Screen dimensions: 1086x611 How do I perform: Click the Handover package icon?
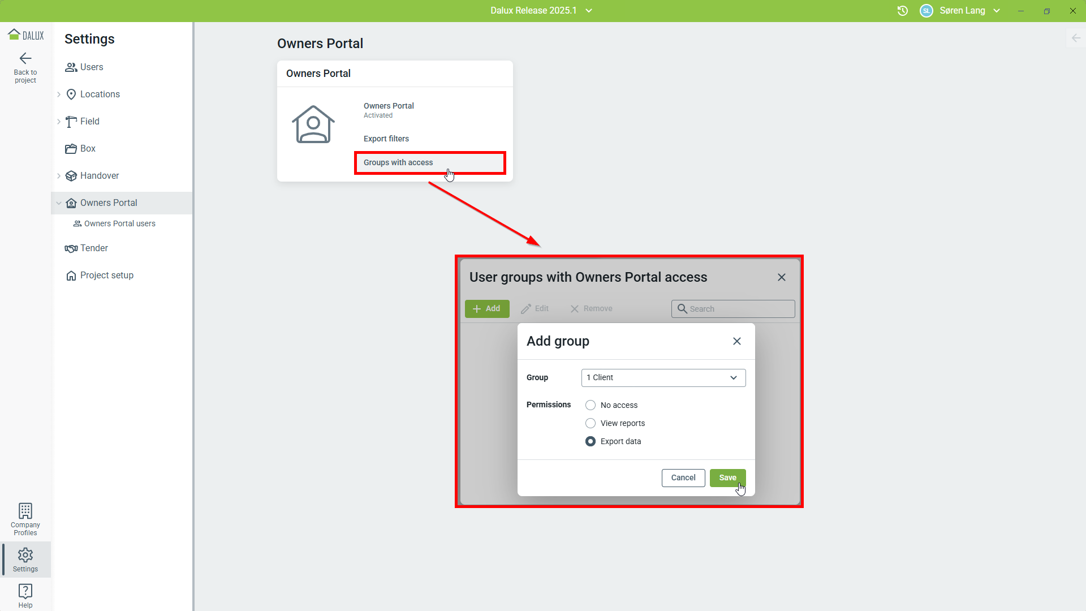[71, 176]
